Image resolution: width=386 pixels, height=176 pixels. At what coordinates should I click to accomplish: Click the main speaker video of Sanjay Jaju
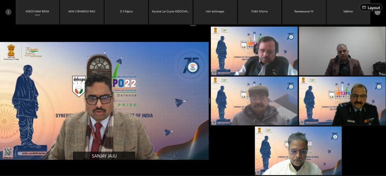pos(104,101)
